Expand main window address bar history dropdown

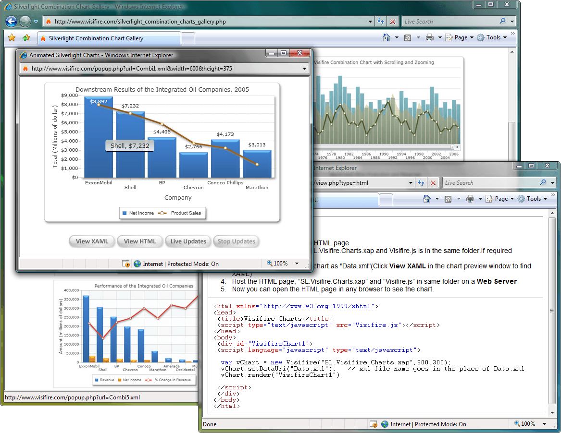point(370,22)
